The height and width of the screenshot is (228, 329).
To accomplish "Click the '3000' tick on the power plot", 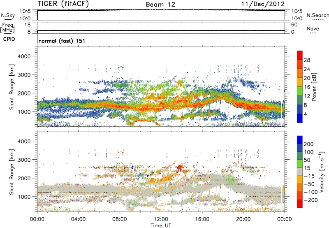I will (x=24, y=75).
